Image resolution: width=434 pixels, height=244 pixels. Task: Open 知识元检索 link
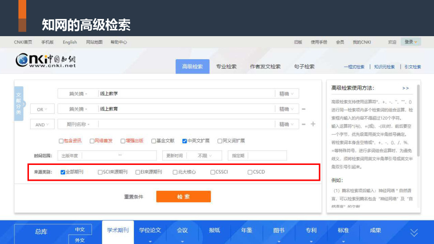(x=384, y=67)
